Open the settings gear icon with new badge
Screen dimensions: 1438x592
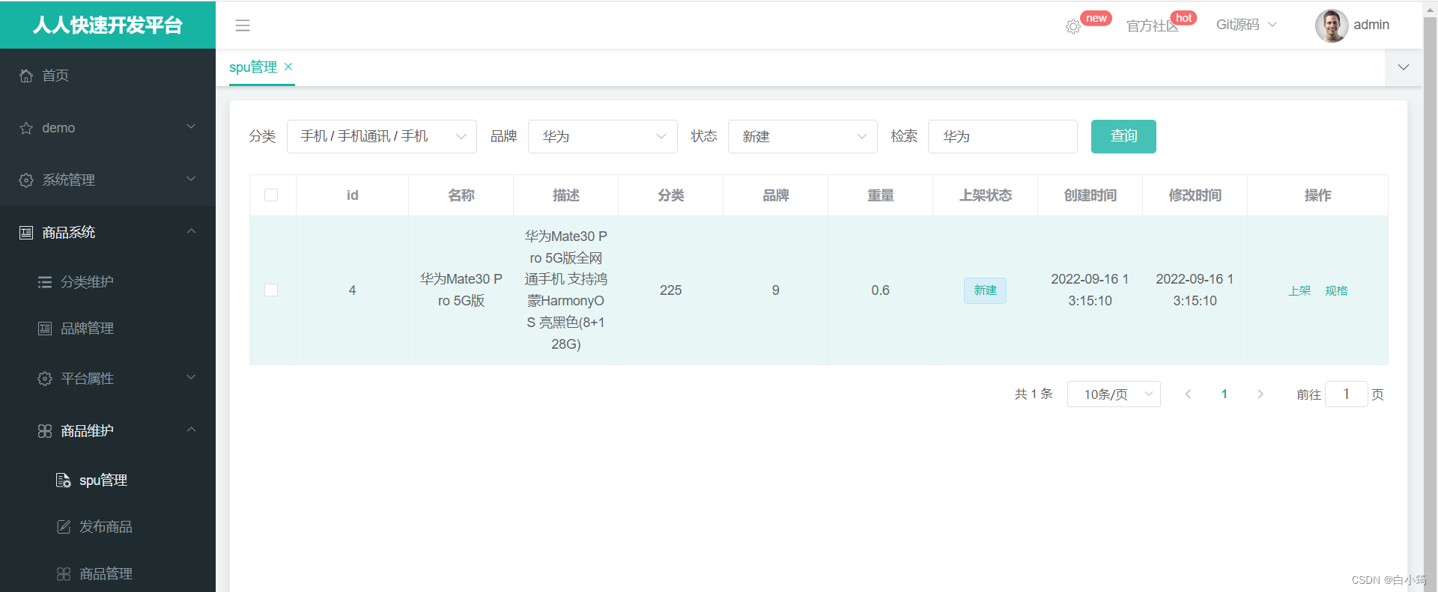pyautogui.click(x=1073, y=26)
